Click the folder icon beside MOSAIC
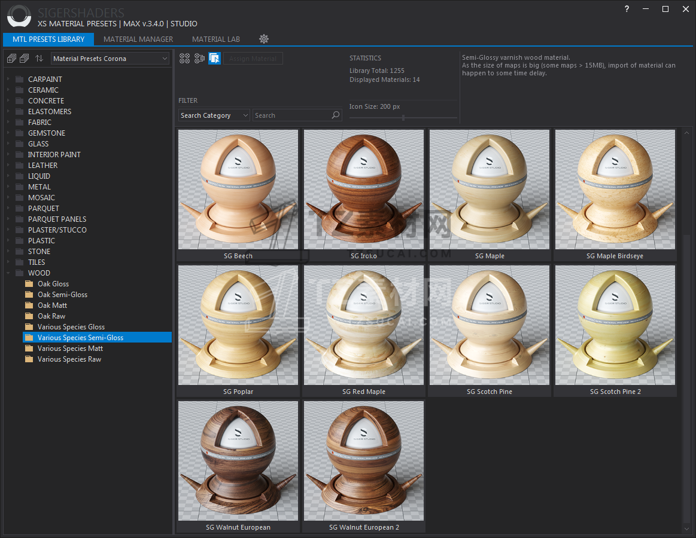This screenshot has height=538, width=696. point(20,198)
